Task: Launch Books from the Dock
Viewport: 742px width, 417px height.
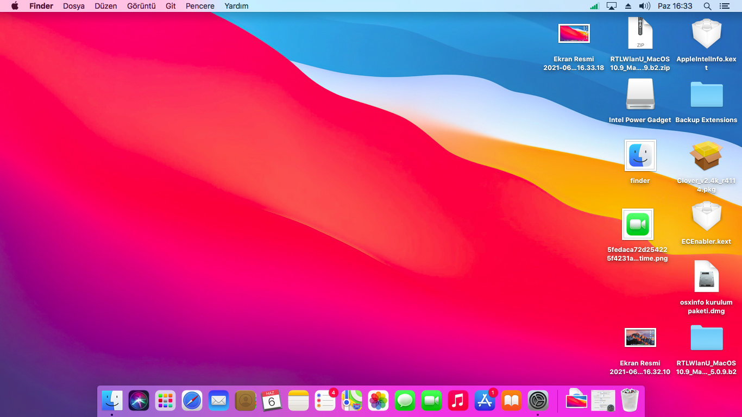Action: point(512,401)
